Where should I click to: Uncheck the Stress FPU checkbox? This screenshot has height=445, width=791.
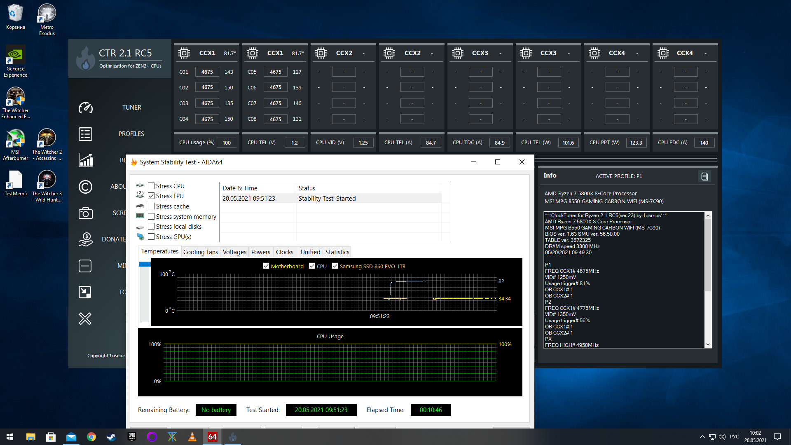pyautogui.click(x=151, y=196)
